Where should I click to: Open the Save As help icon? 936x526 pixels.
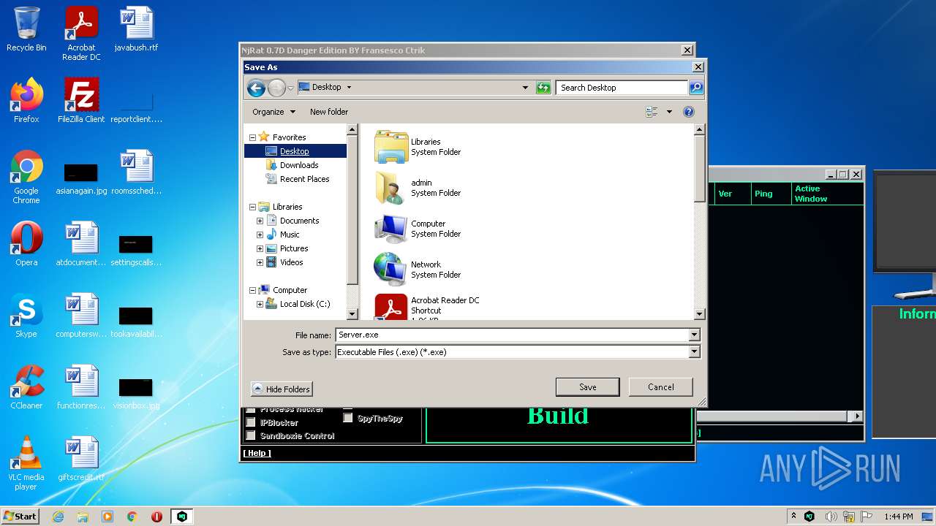tap(688, 112)
